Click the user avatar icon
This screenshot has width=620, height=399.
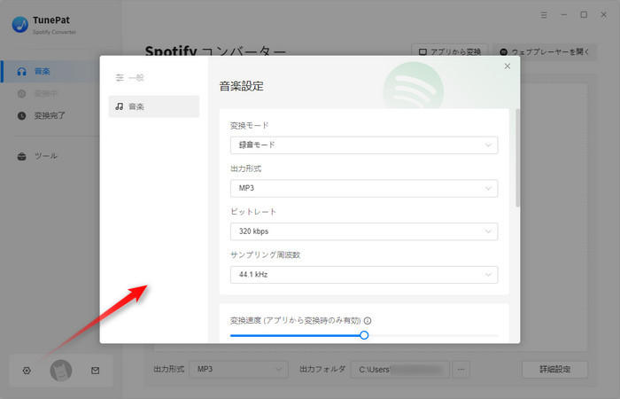coord(61,371)
